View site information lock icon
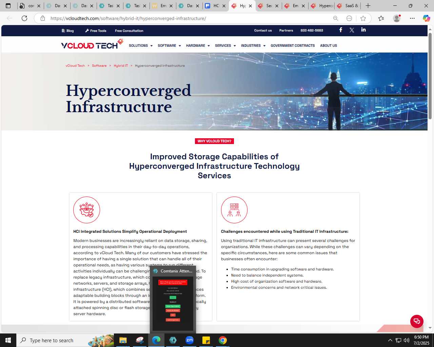The image size is (434, 347). (x=43, y=18)
